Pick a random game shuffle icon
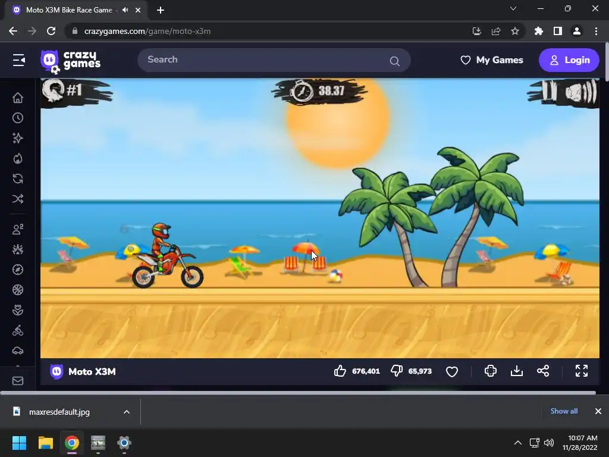 (x=18, y=199)
